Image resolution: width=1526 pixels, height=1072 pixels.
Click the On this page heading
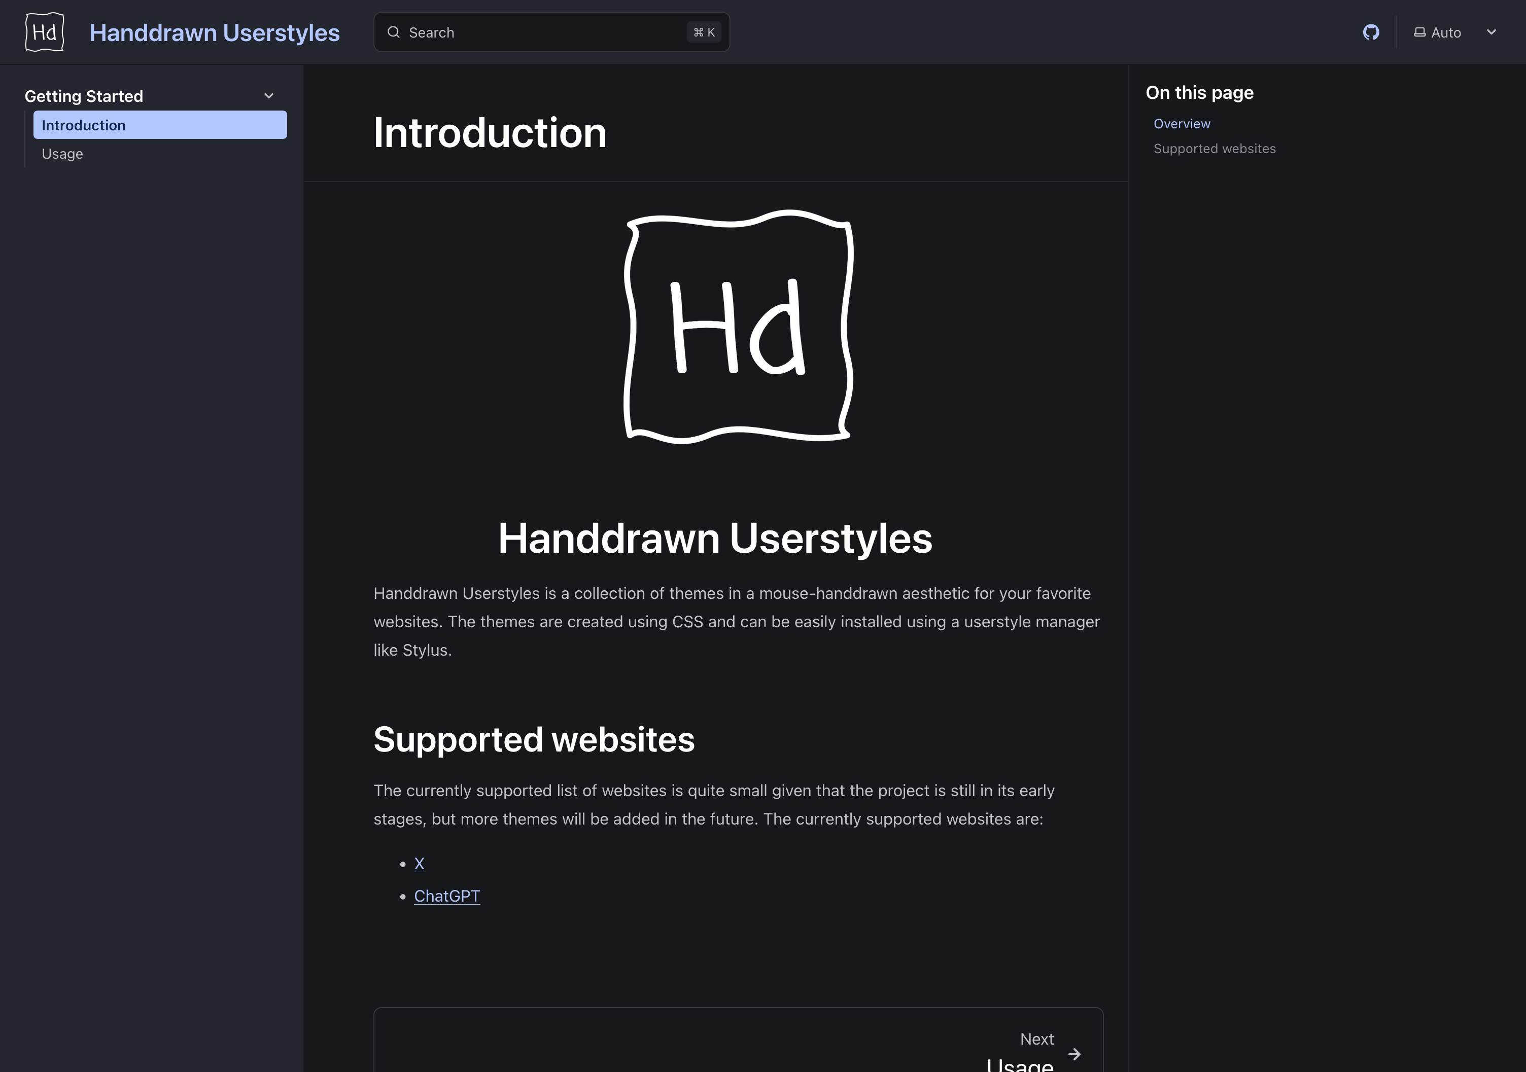[x=1199, y=92]
